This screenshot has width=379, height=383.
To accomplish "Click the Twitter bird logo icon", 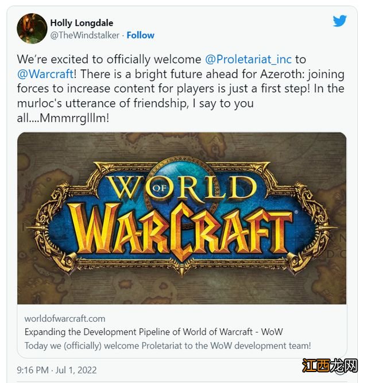I will coord(340,21).
